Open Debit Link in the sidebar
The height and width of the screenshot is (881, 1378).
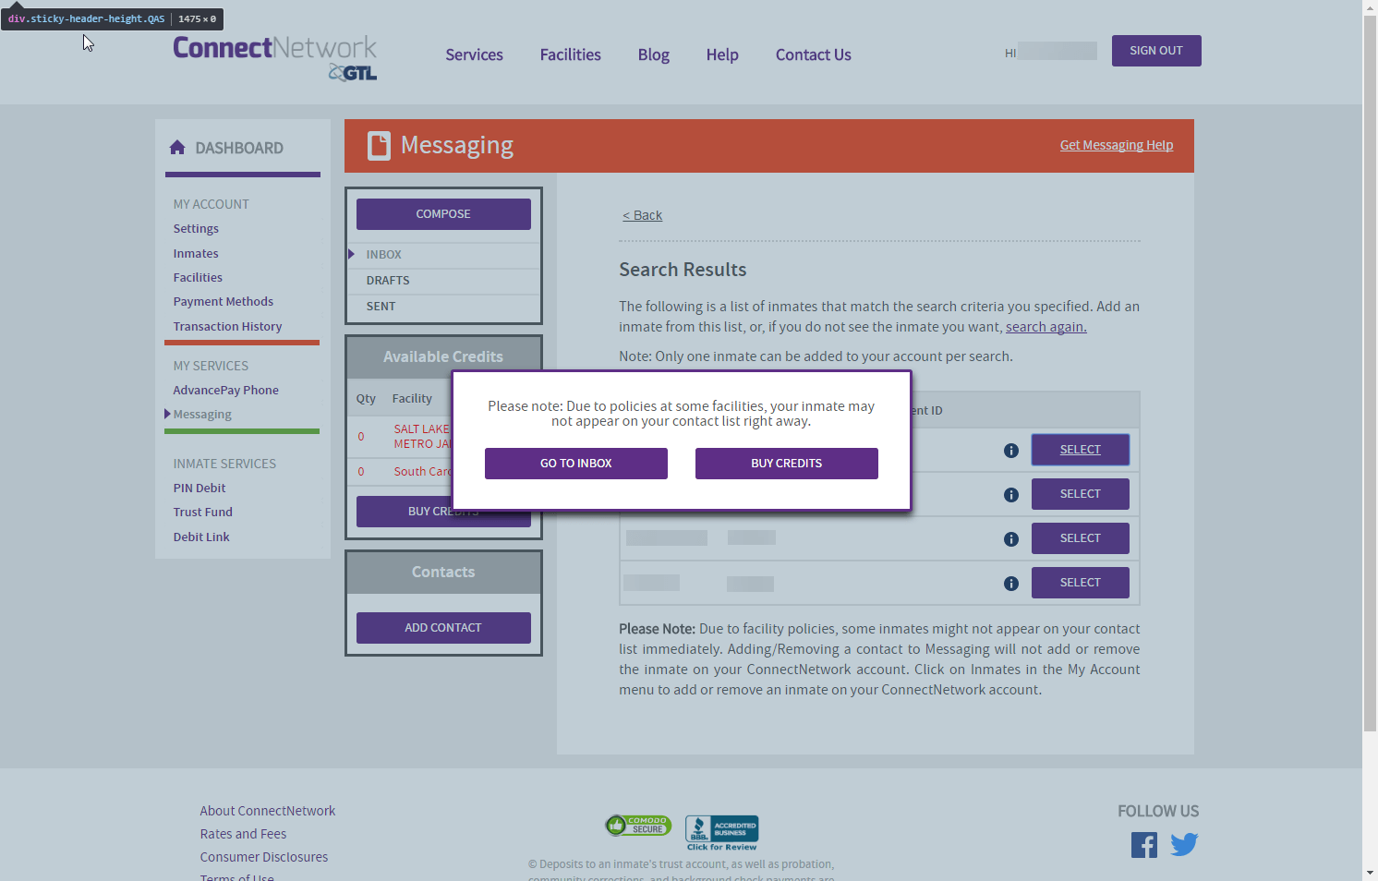[201, 537]
